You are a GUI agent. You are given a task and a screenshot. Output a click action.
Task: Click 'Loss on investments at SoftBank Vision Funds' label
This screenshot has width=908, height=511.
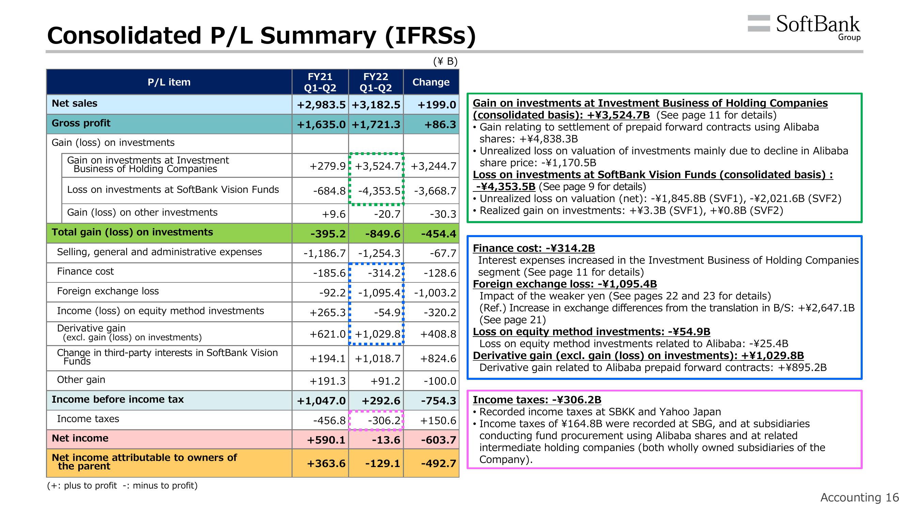tap(173, 190)
